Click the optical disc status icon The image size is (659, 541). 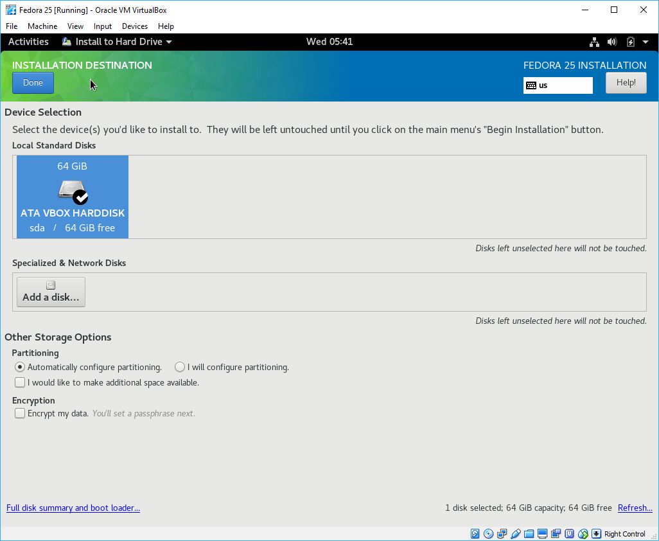tap(488, 534)
